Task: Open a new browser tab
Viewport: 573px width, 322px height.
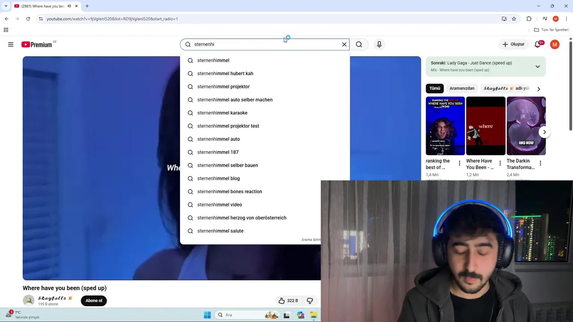Action: tap(87, 6)
